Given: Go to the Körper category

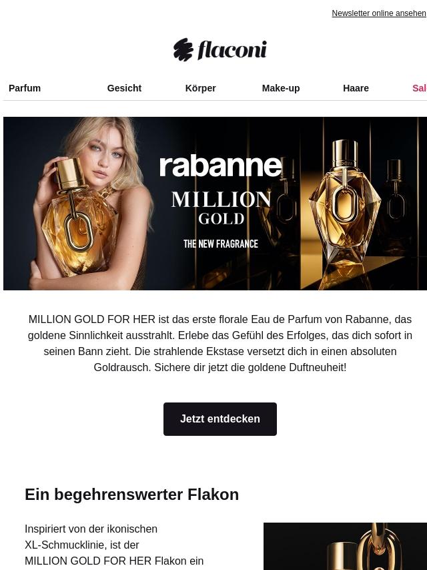Looking at the screenshot, I should click(201, 88).
